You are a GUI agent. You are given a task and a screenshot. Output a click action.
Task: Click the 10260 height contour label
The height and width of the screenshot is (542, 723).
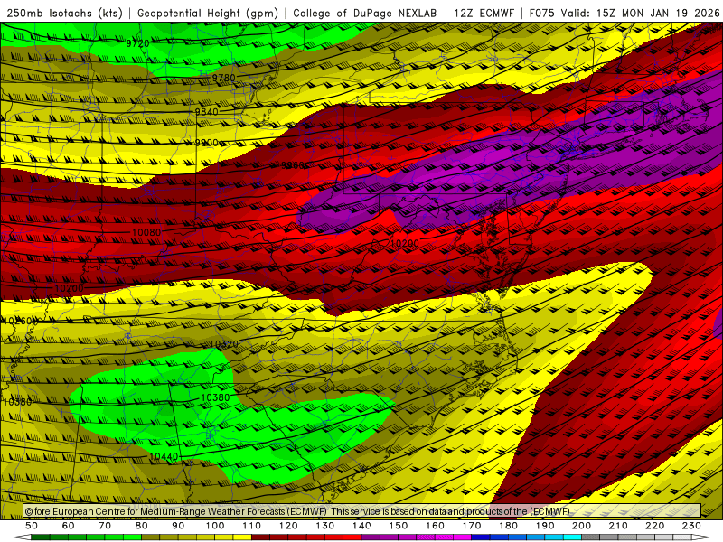(x=16, y=321)
